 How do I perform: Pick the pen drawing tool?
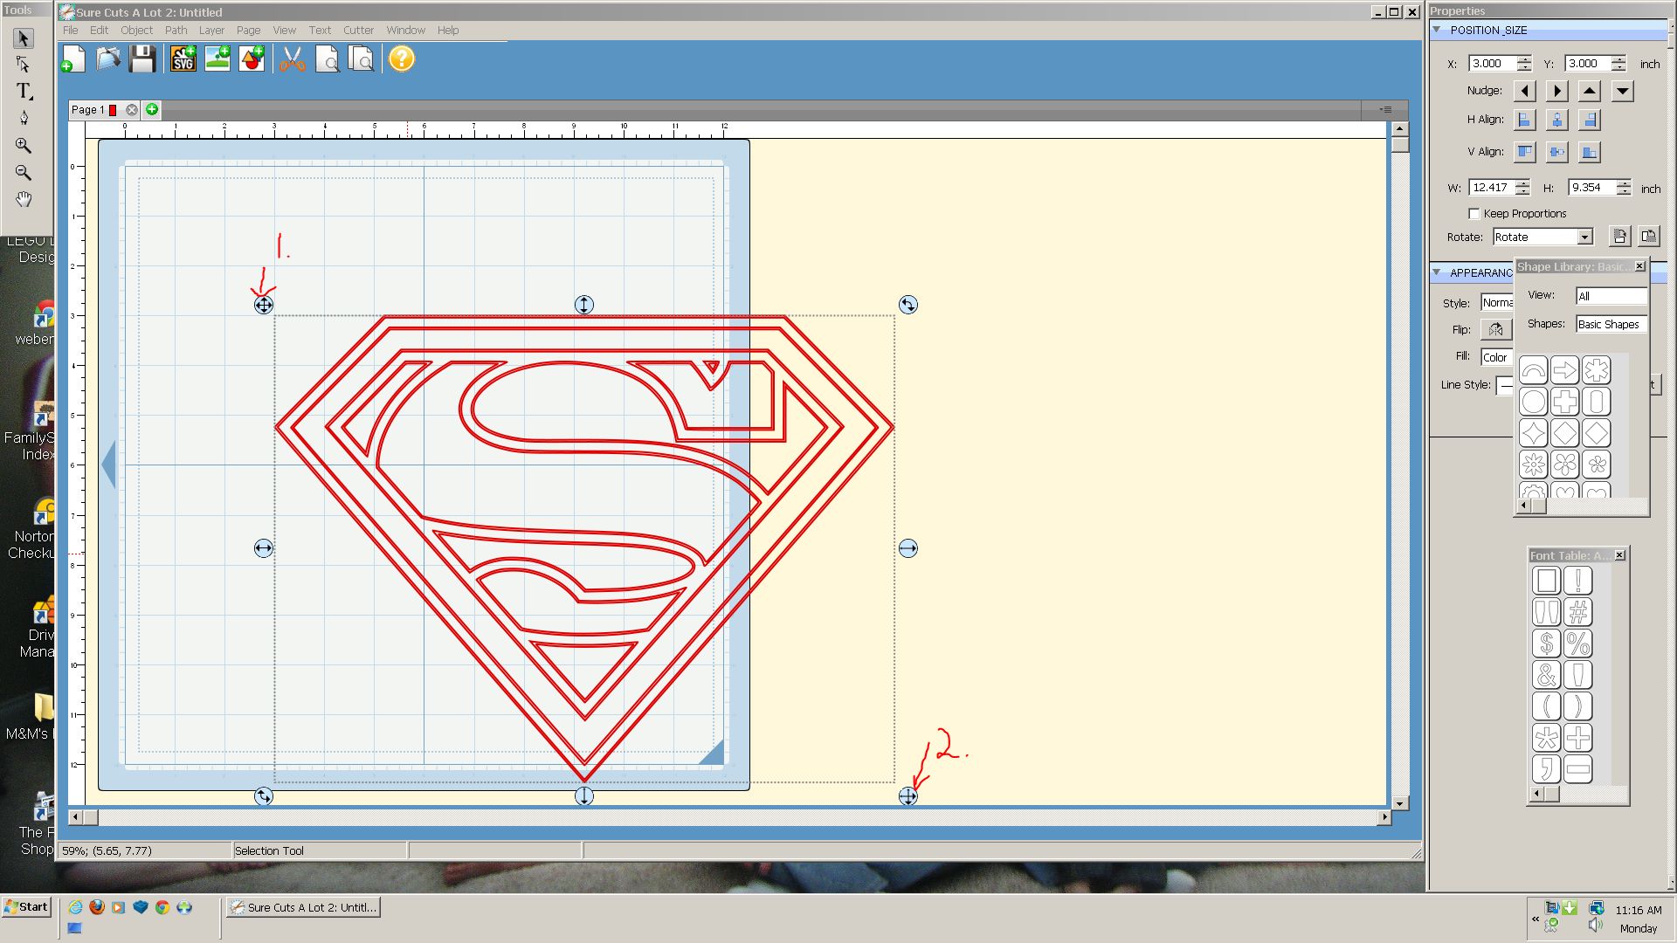[x=24, y=118]
